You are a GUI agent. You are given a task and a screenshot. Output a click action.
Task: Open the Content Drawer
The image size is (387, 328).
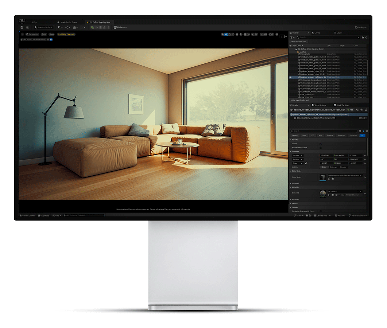pos(27,215)
